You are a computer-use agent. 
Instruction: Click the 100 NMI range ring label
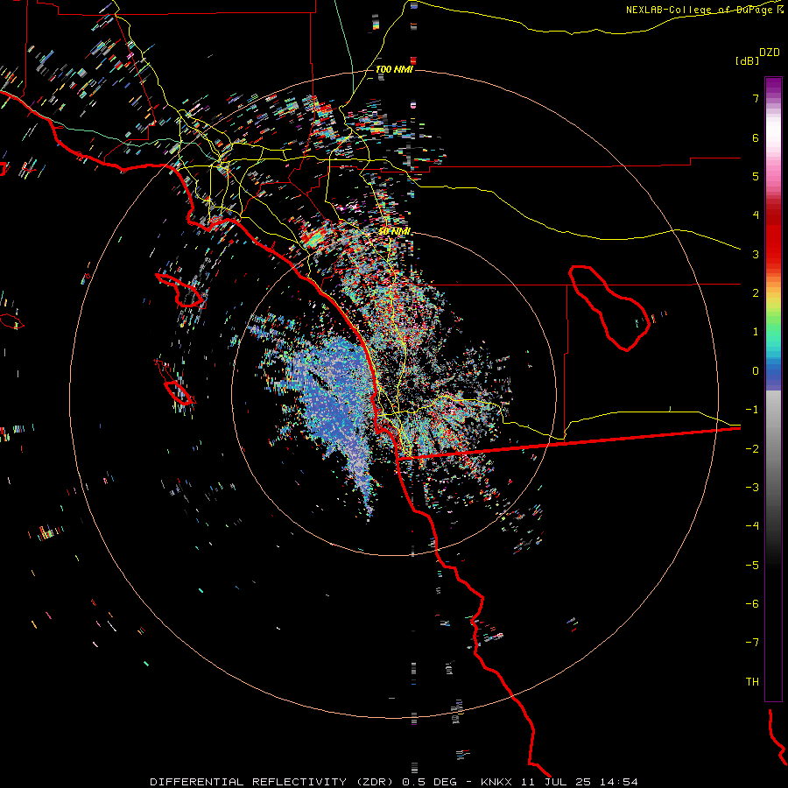[395, 69]
